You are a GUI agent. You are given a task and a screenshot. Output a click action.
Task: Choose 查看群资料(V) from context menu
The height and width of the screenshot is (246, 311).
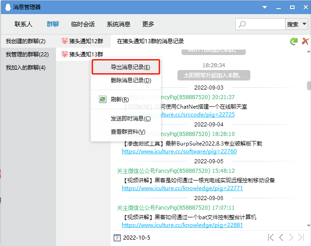click(x=126, y=132)
